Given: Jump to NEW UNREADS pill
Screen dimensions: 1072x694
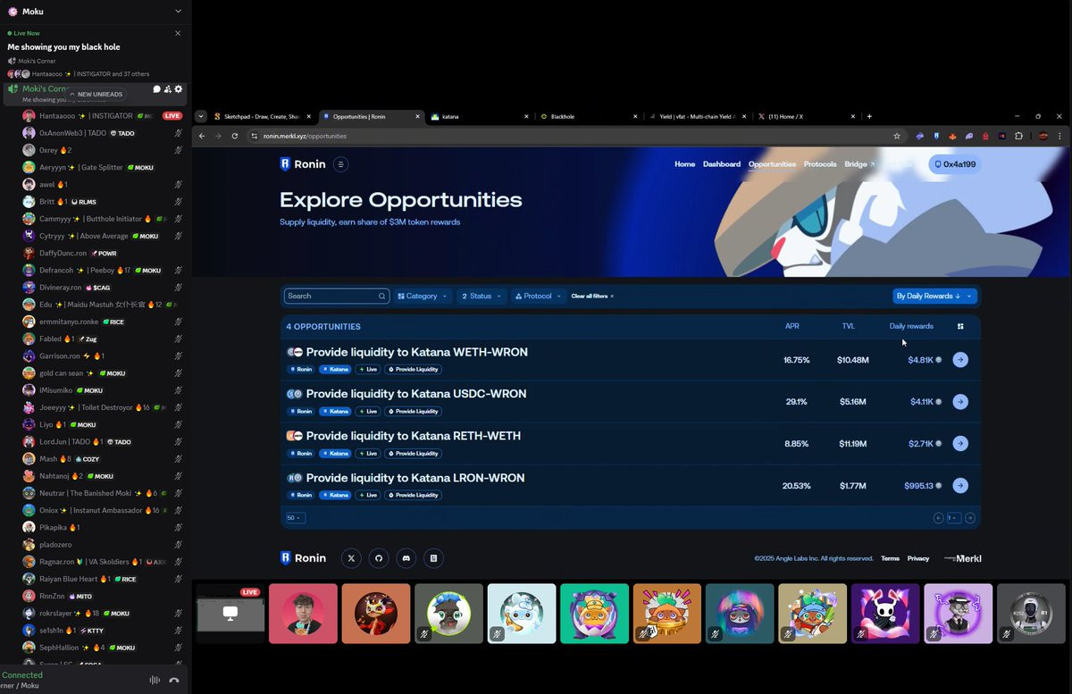Looking at the screenshot, I should click(96, 94).
